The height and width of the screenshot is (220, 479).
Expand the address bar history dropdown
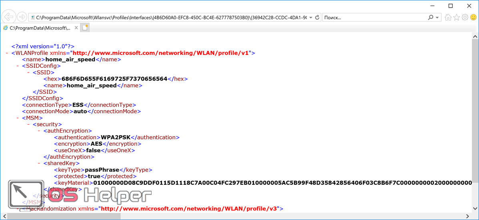coord(311,18)
